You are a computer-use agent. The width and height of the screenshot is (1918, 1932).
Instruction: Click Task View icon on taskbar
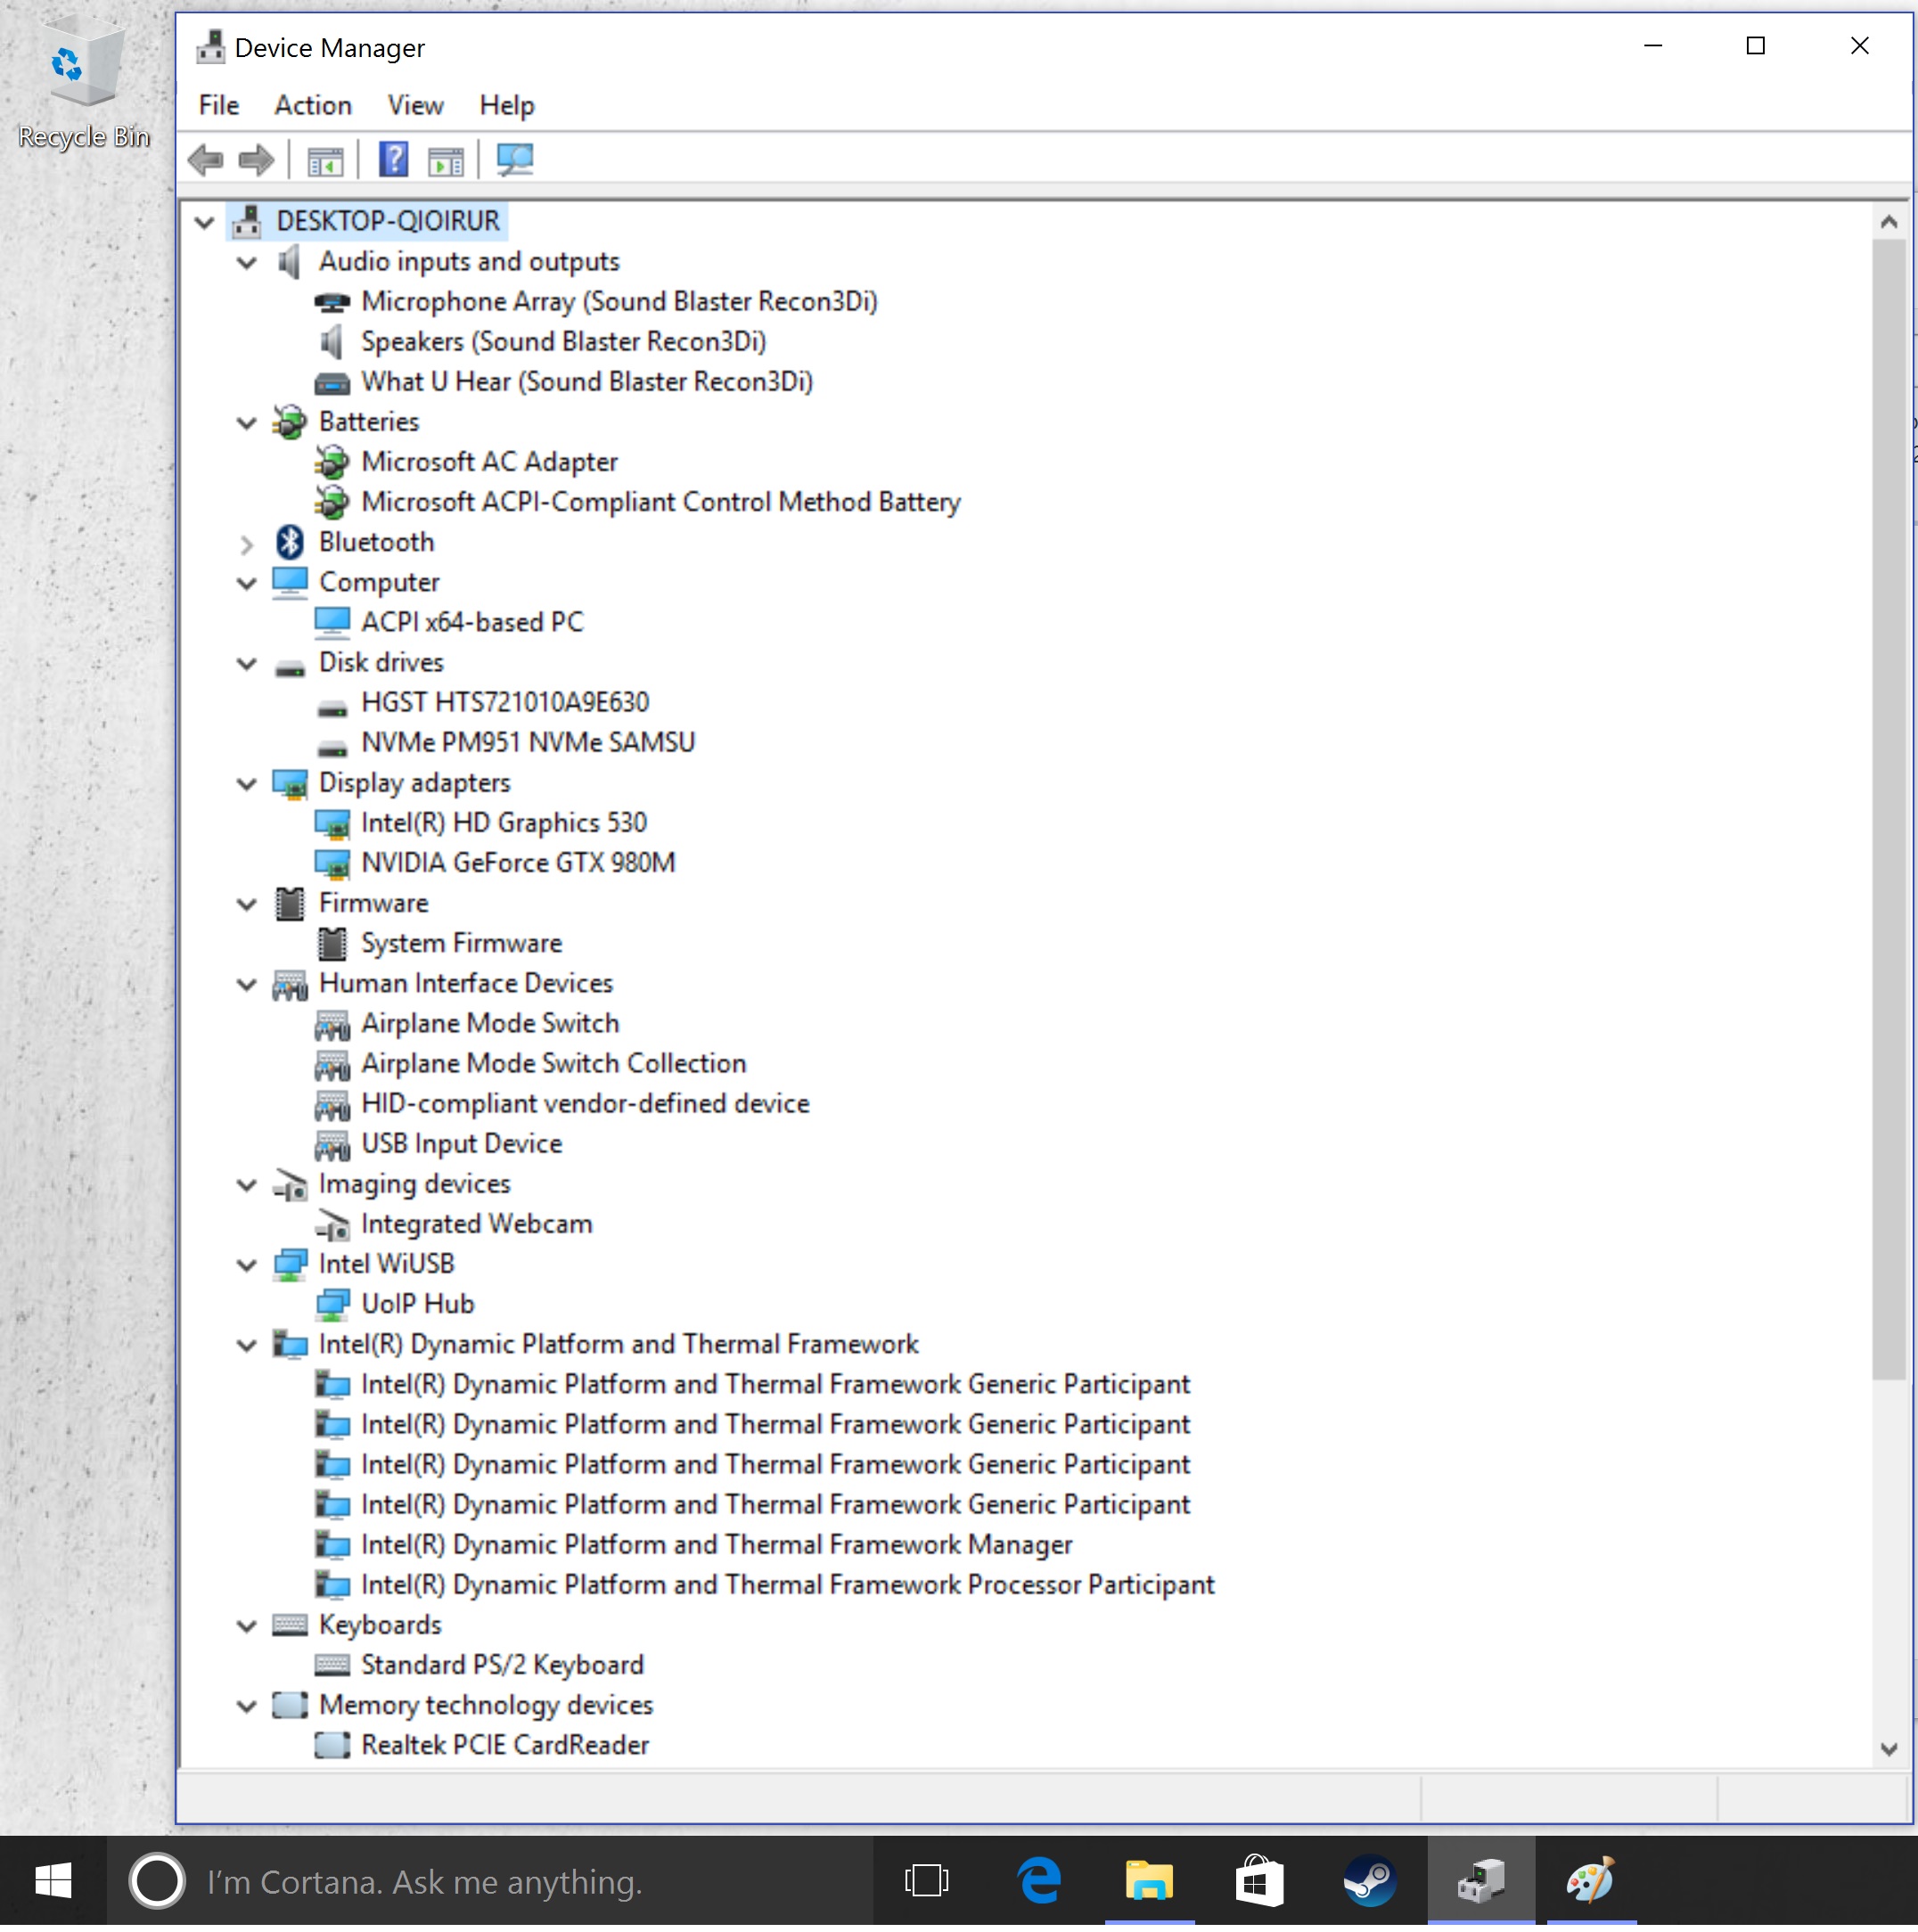[x=926, y=1881]
